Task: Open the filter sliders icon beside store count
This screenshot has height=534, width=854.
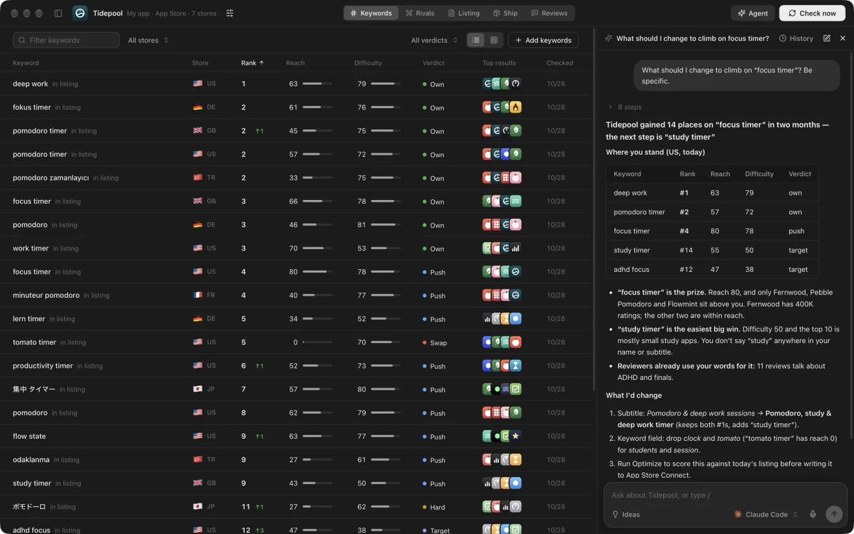Action: [230, 13]
